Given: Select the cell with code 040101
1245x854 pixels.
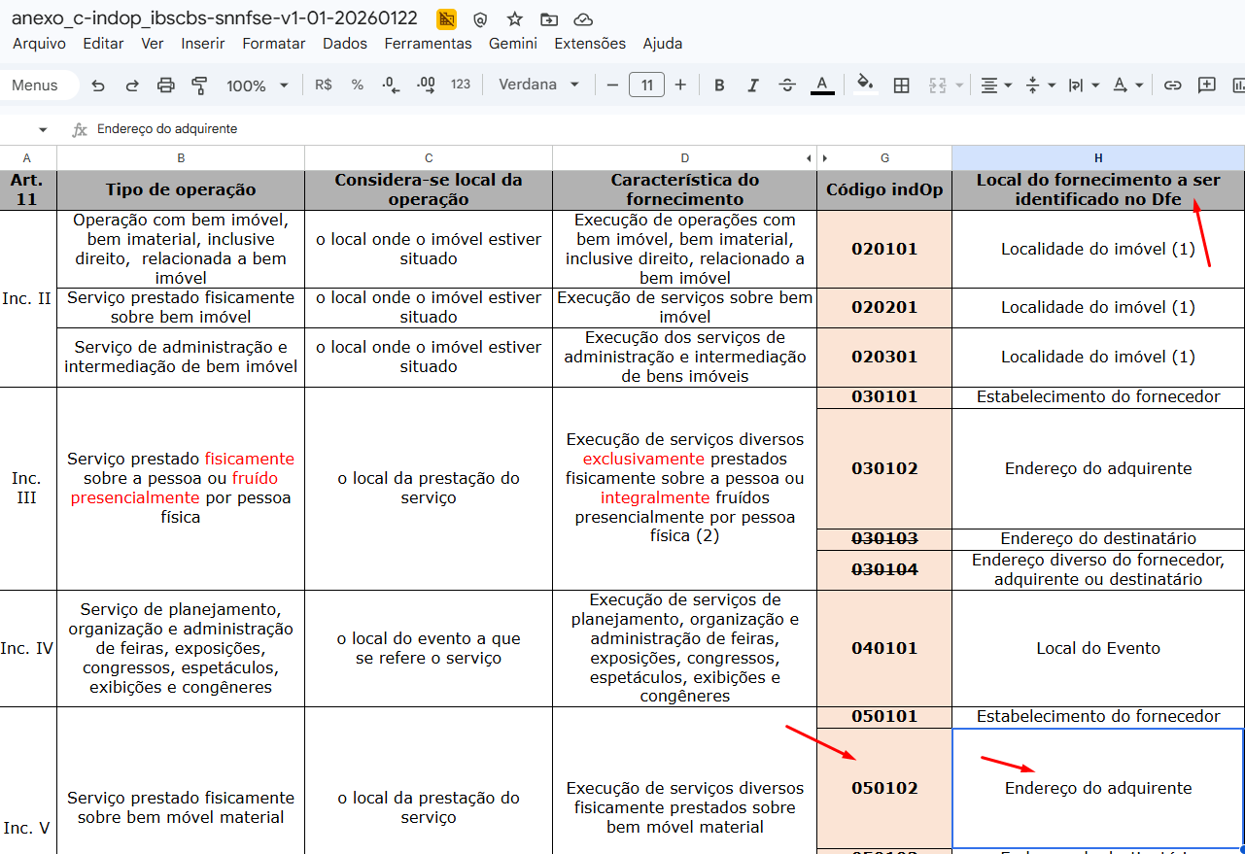Looking at the screenshot, I should (x=884, y=648).
